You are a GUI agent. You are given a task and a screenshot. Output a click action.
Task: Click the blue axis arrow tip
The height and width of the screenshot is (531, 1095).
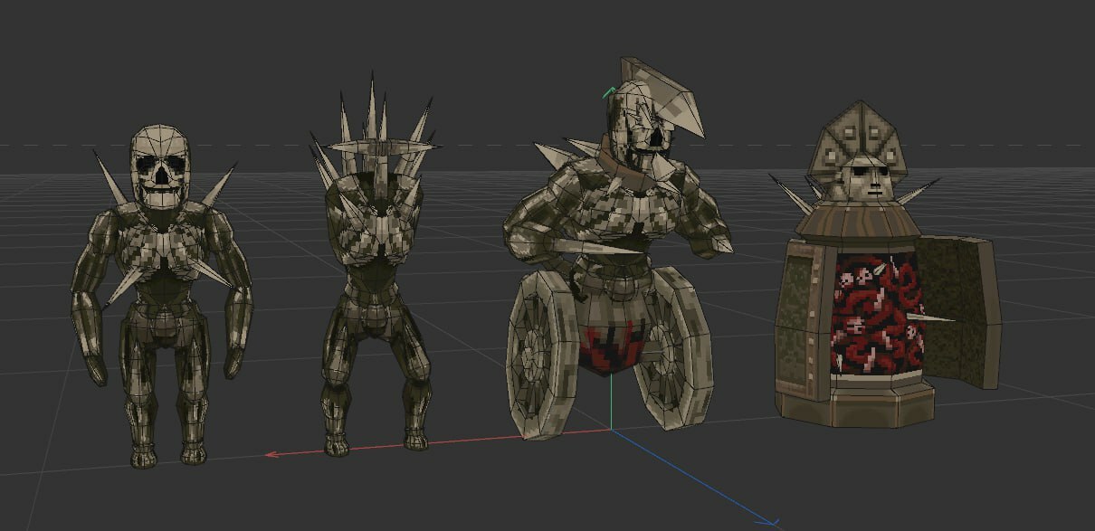[x=772, y=522]
